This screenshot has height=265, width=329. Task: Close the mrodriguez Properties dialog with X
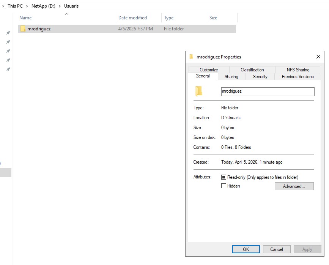click(x=318, y=57)
